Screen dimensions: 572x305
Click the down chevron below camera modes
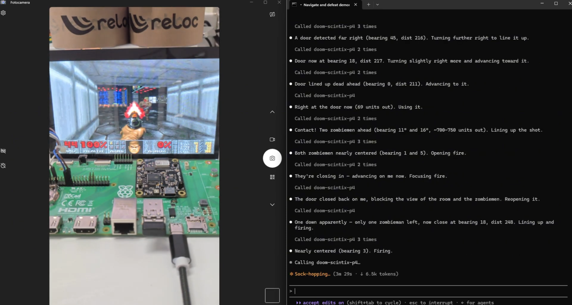pos(272,205)
